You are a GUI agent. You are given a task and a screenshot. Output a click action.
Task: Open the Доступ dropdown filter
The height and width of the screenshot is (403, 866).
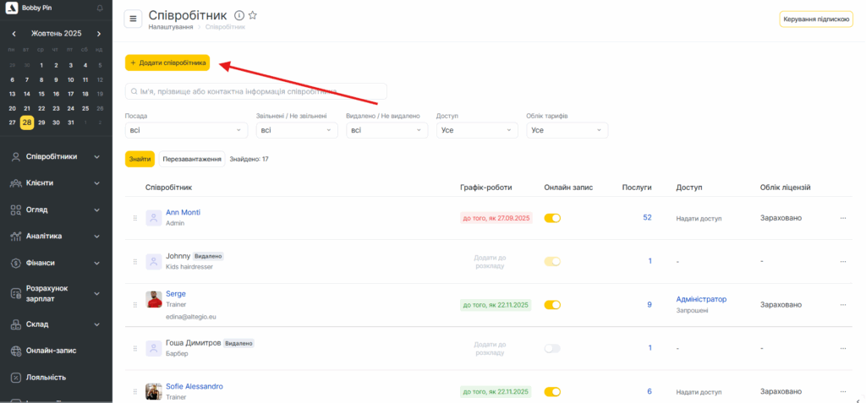[x=476, y=130]
